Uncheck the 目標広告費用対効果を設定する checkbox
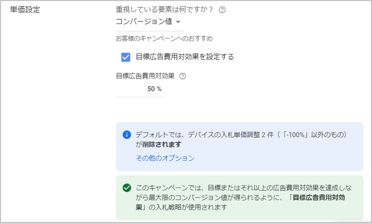 tap(126, 57)
